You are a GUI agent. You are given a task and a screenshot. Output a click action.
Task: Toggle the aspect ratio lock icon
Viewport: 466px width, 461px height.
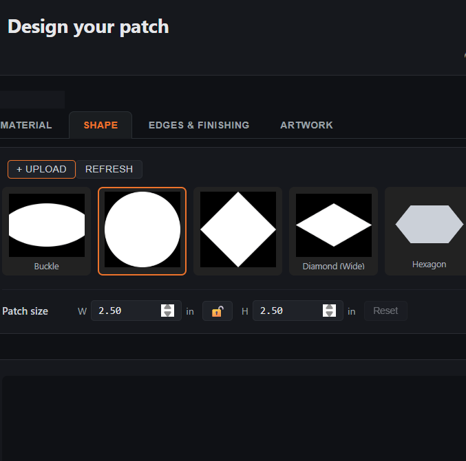[218, 311]
